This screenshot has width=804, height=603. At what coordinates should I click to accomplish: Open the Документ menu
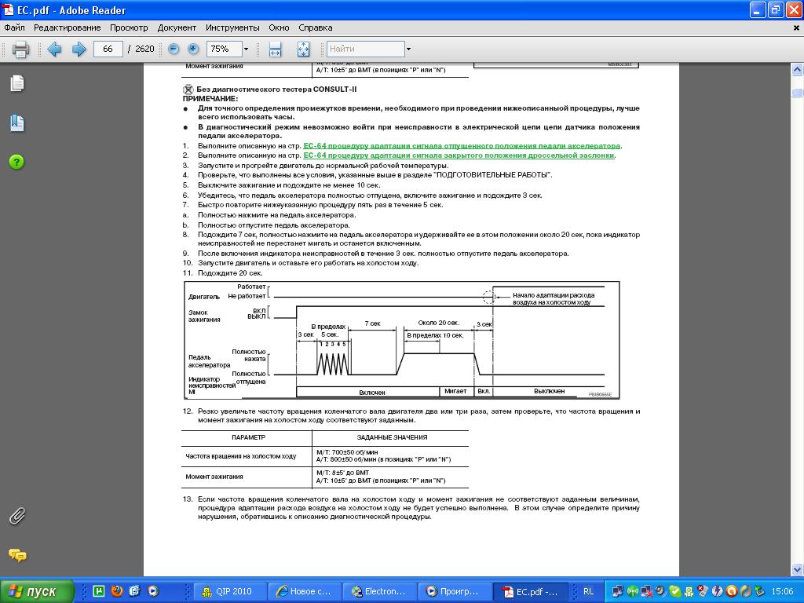tap(177, 27)
